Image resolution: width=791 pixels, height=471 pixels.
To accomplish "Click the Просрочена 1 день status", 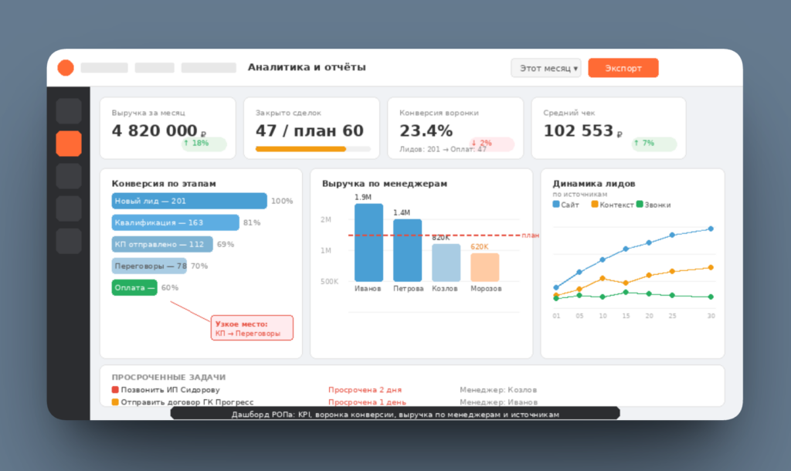I will tap(367, 402).
